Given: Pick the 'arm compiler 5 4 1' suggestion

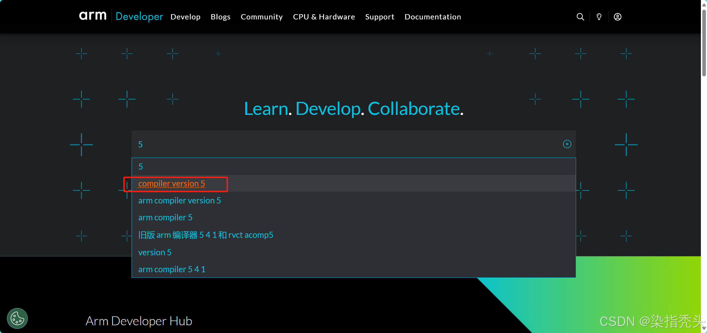Looking at the screenshot, I should 172,269.
